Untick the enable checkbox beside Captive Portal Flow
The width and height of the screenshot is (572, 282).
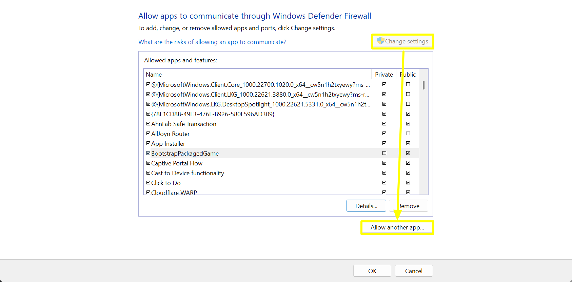click(x=148, y=163)
